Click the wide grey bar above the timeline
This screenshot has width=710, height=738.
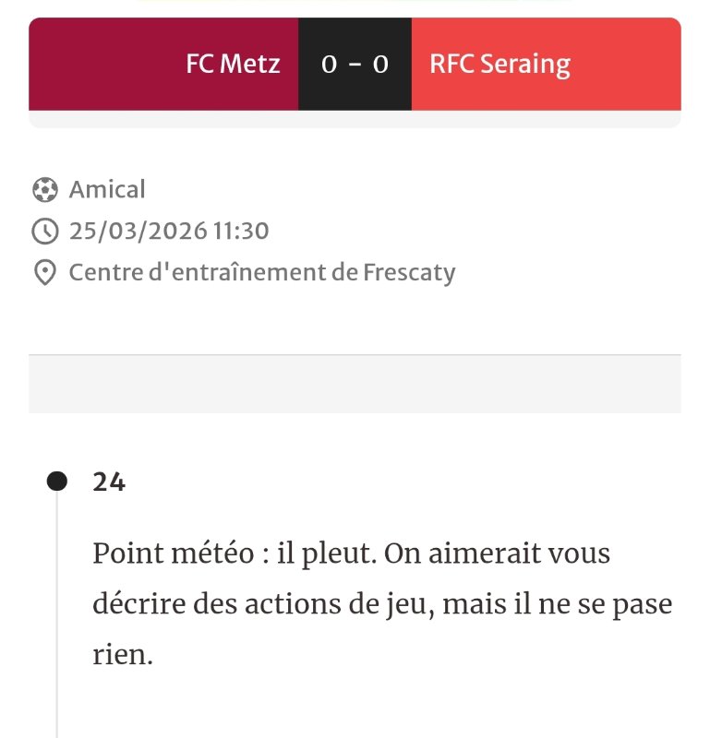pyautogui.click(x=355, y=384)
